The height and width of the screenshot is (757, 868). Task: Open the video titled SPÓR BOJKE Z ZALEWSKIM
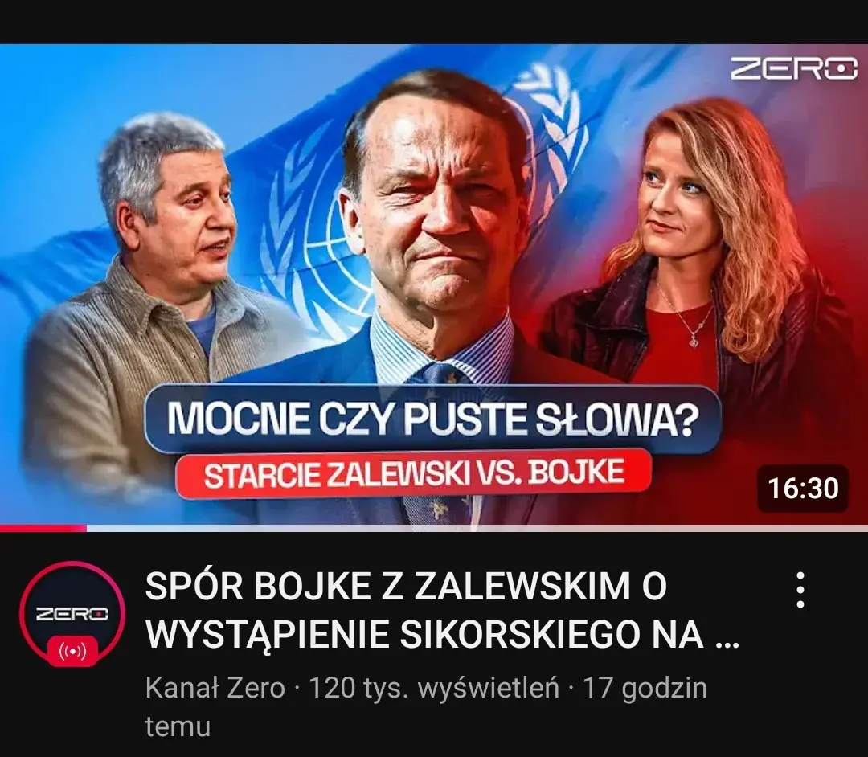[442, 610]
